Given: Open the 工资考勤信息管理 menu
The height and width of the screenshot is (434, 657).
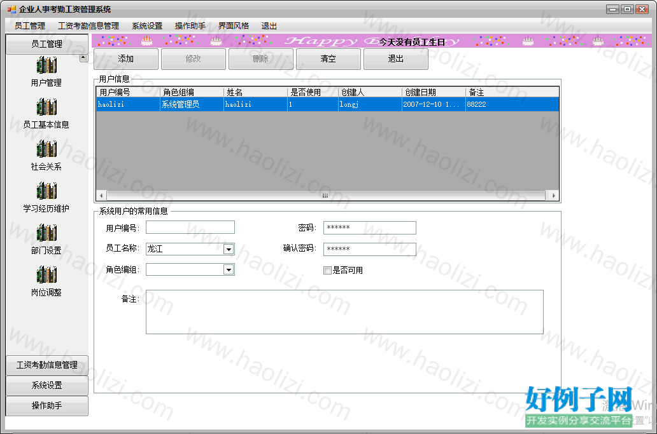Looking at the screenshot, I should [x=88, y=26].
